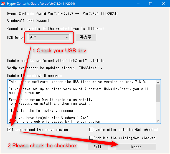This screenshot has height=154, width=170.
Task: Open the USB Drive dropdown showing J:¥
Action: (x=49, y=37)
